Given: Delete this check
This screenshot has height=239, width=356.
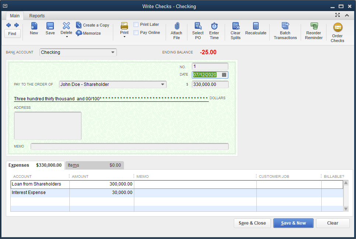Looking at the screenshot, I should (66, 30).
